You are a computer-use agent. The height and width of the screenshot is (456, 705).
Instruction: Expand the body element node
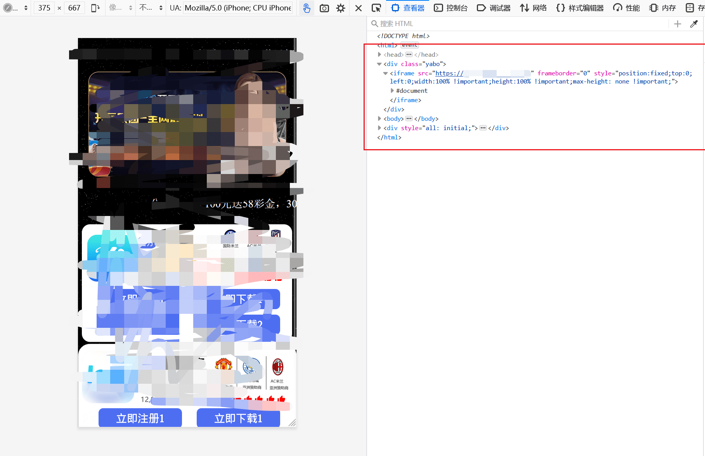pyautogui.click(x=379, y=119)
